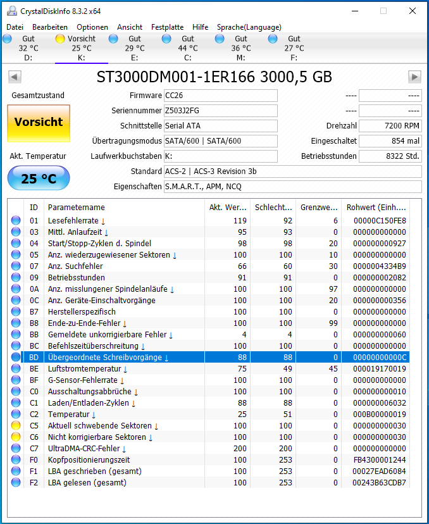Click the status orb of Herstellerspezifisch row

(x=16, y=311)
